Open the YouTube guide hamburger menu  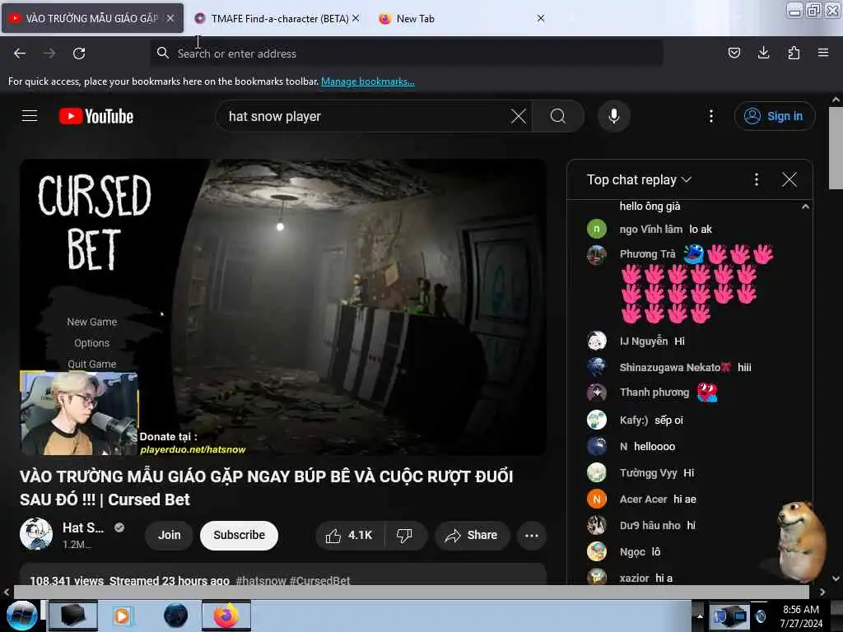(30, 116)
